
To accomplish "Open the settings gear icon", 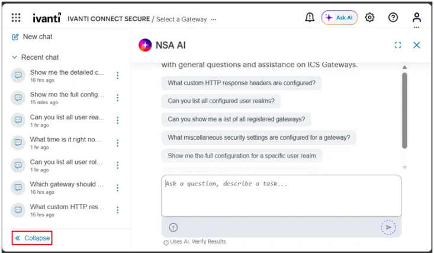I will pos(369,17).
